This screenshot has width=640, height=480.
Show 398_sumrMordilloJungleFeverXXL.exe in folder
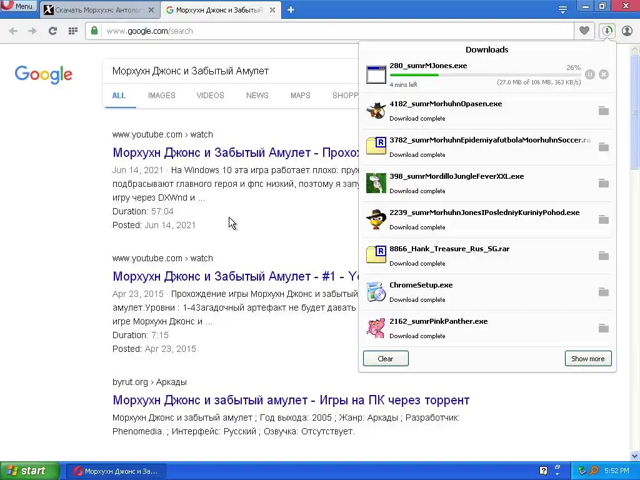click(603, 184)
